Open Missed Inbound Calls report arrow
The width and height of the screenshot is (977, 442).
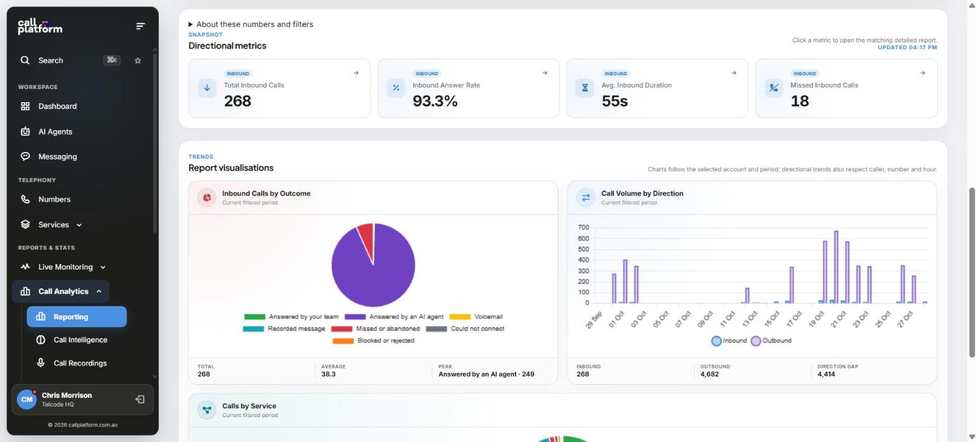923,73
